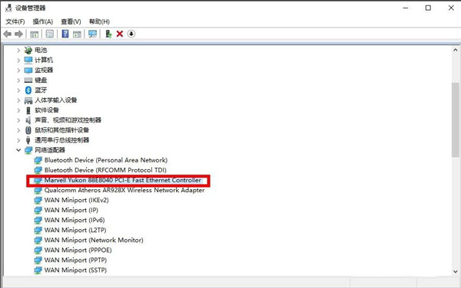Image resolution: width=461 pixels, height=288 pixels.
Task: Collapse the 网络适配器 category
Action: (18, 150)
